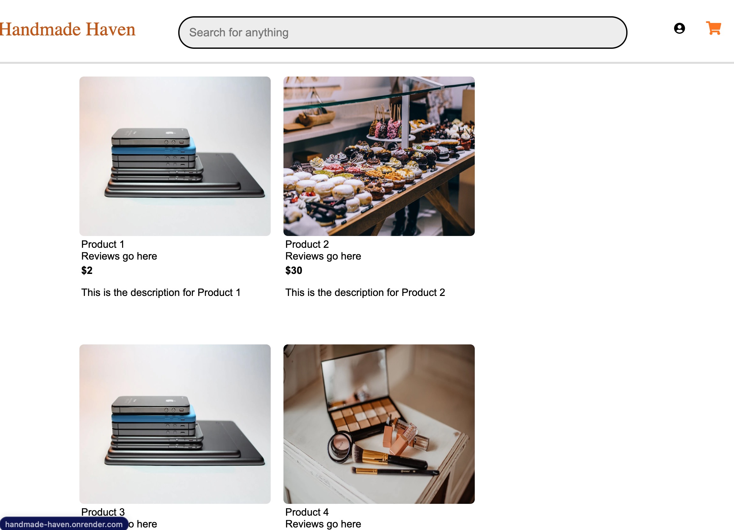The width and height of the screenshot is (734, 530).
Task: Open Product 1 stacked phones image
Action: [x=175, y=156]
